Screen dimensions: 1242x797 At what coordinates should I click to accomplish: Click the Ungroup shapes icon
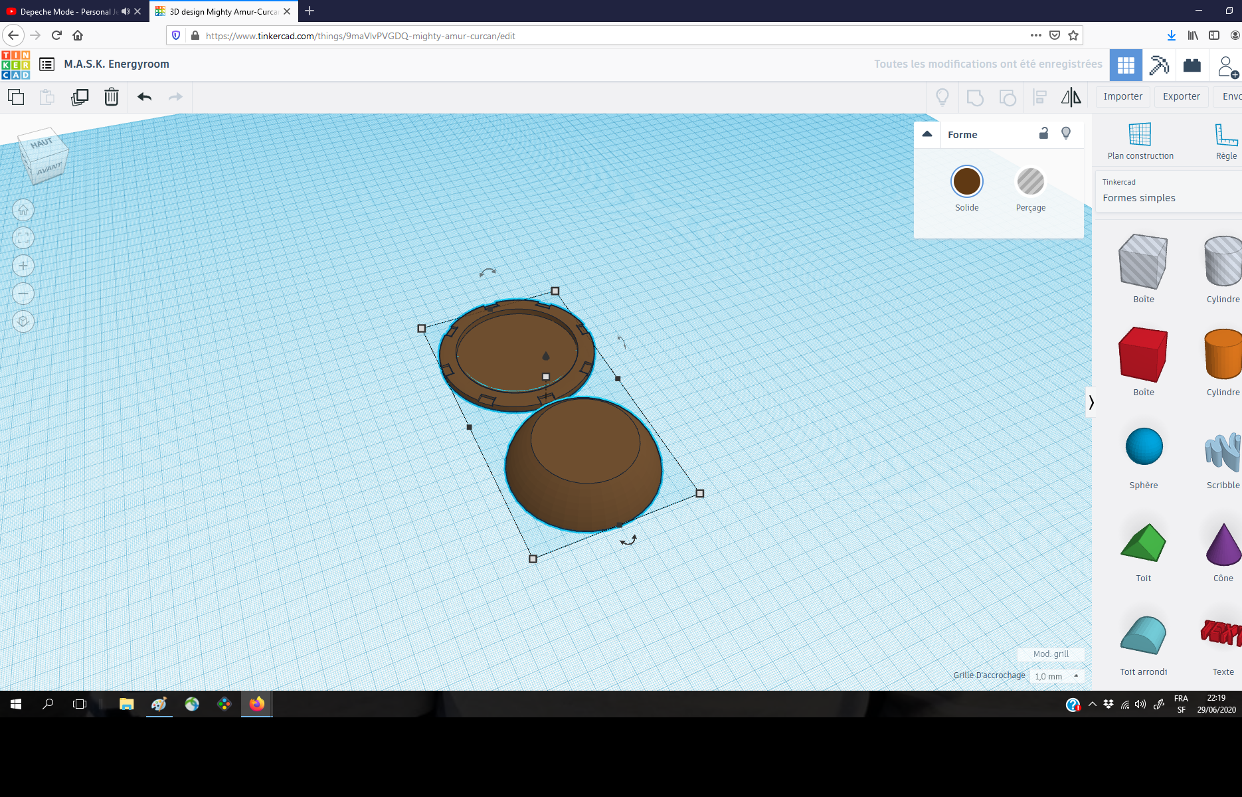coord(1008,98)
